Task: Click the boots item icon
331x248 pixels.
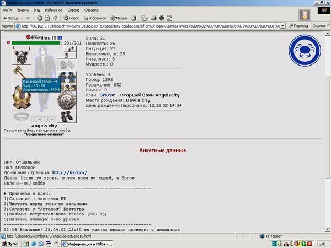Action: 67,117
